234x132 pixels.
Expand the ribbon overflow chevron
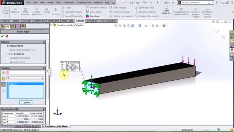click(x=233, y=12)
